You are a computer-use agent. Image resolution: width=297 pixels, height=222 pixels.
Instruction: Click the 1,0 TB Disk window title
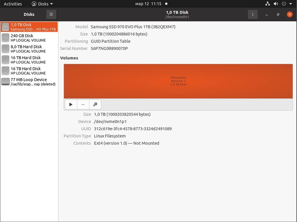coord(177,12)
